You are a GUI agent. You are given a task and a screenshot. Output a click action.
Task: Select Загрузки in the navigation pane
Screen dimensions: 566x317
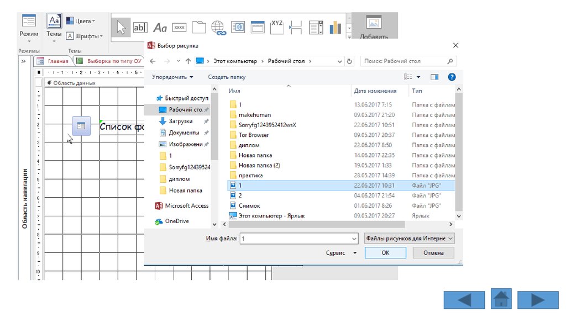(180, 121)
